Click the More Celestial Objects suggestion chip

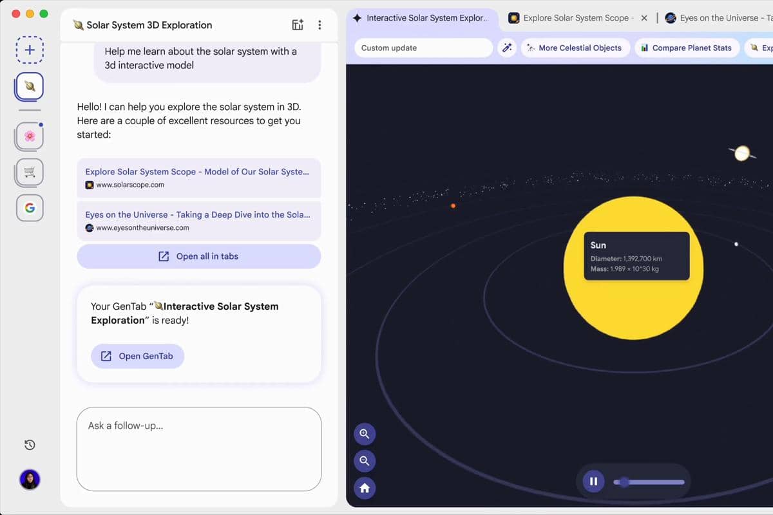(x=575, y=48)
